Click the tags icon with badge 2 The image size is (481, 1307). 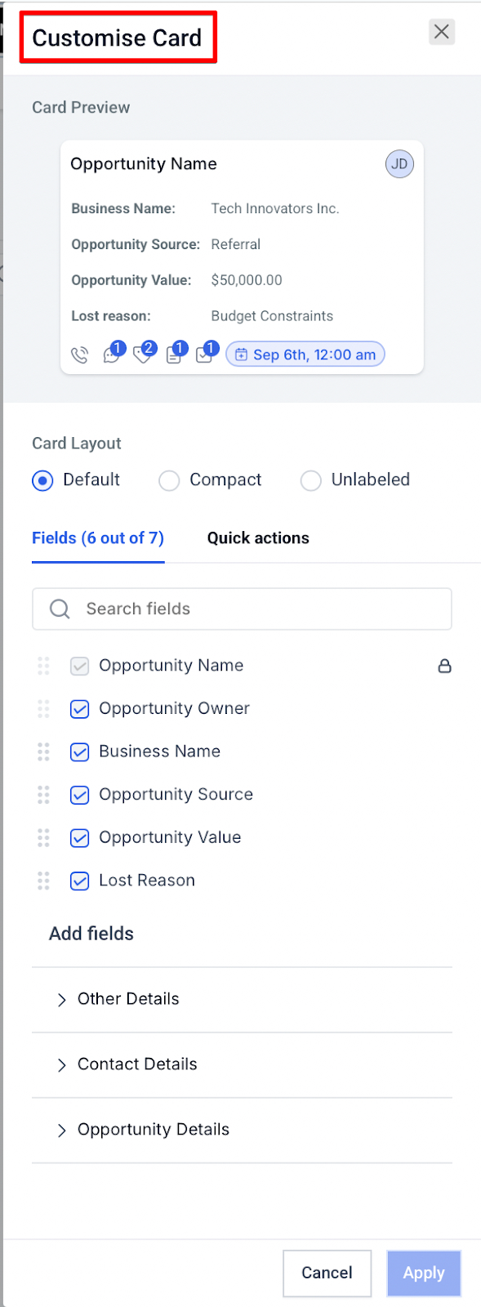pyautogui.click(x=144, y=353)
